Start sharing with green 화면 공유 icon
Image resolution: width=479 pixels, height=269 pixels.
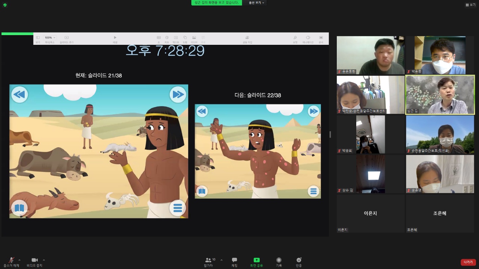pos(256,260)
